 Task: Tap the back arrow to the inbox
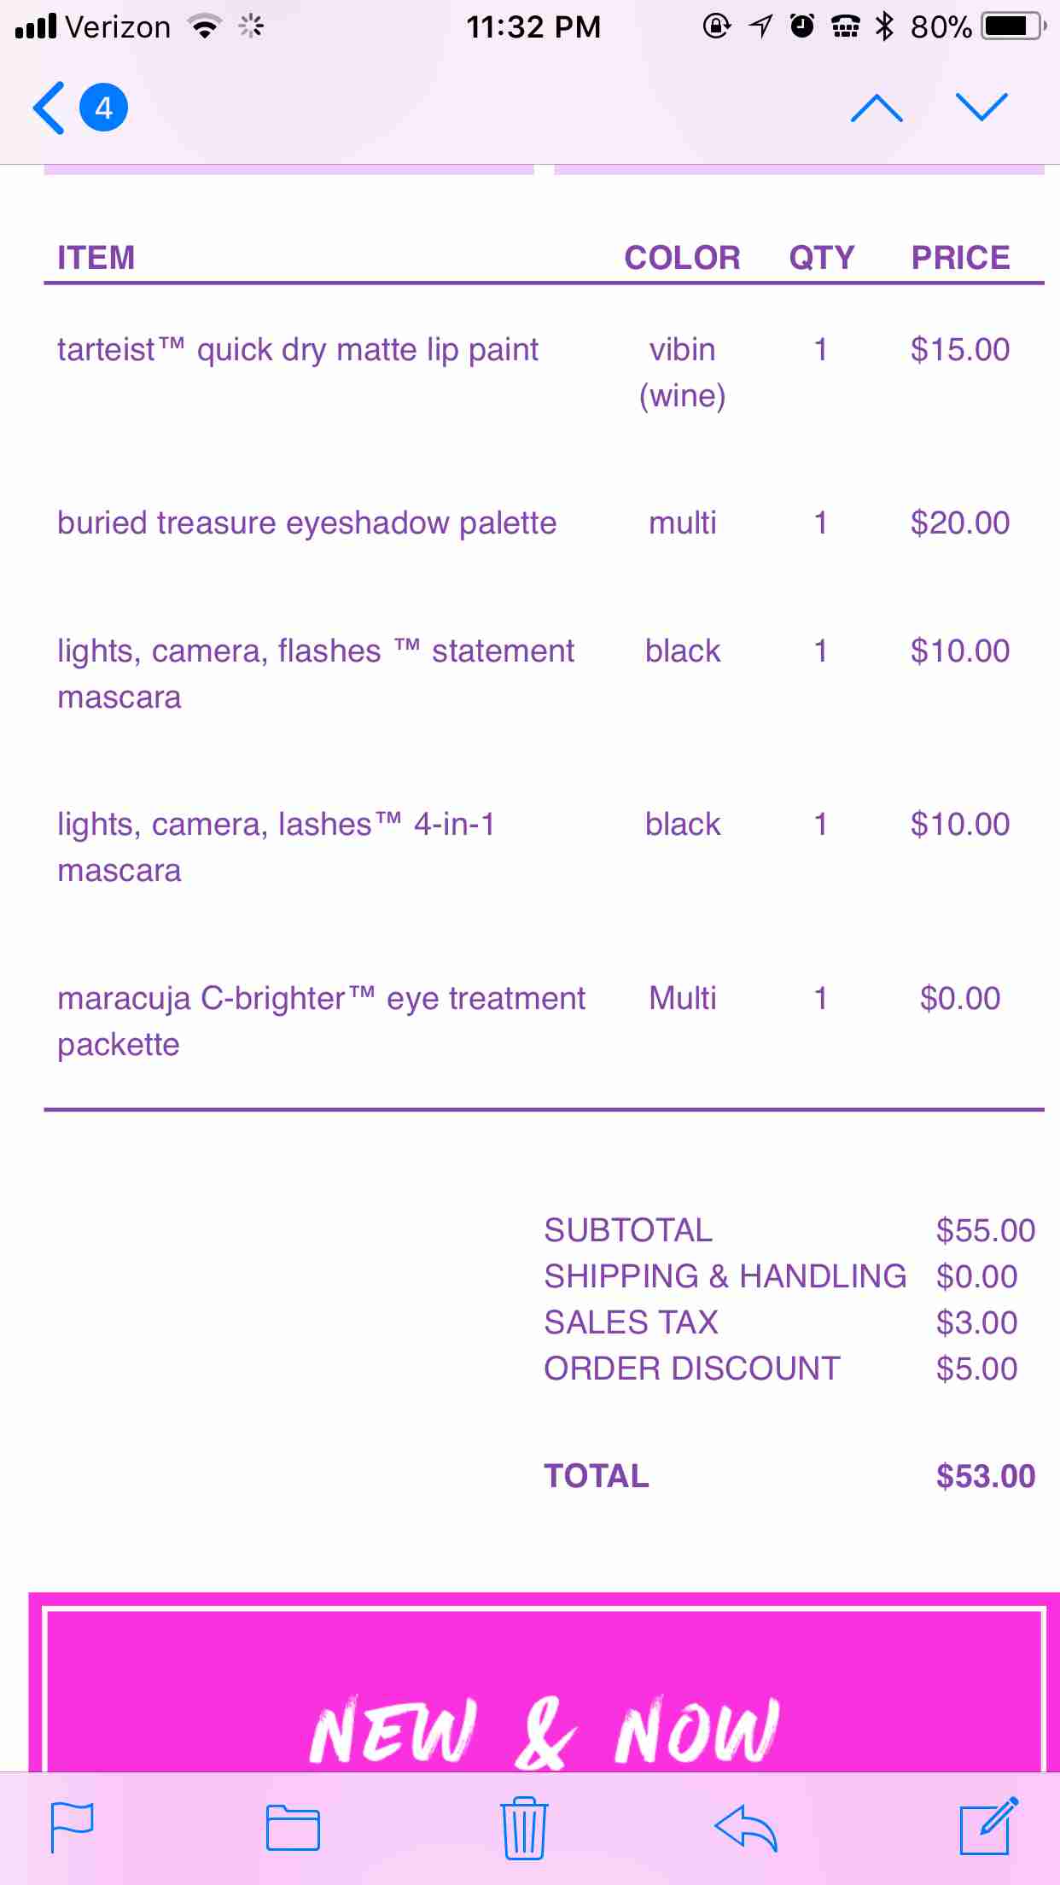[x=50, y=108]
